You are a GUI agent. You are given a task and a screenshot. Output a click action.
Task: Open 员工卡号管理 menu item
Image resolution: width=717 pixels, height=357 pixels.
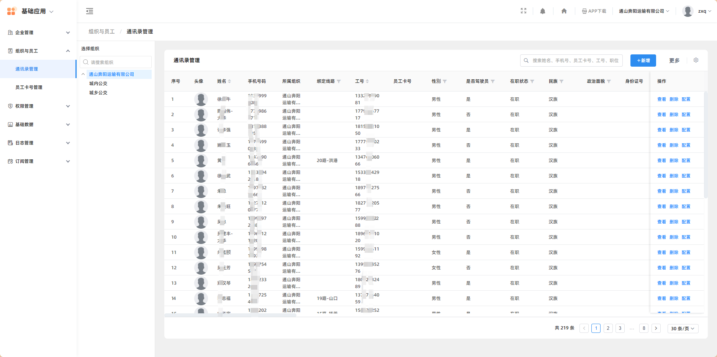coord(29,87)
